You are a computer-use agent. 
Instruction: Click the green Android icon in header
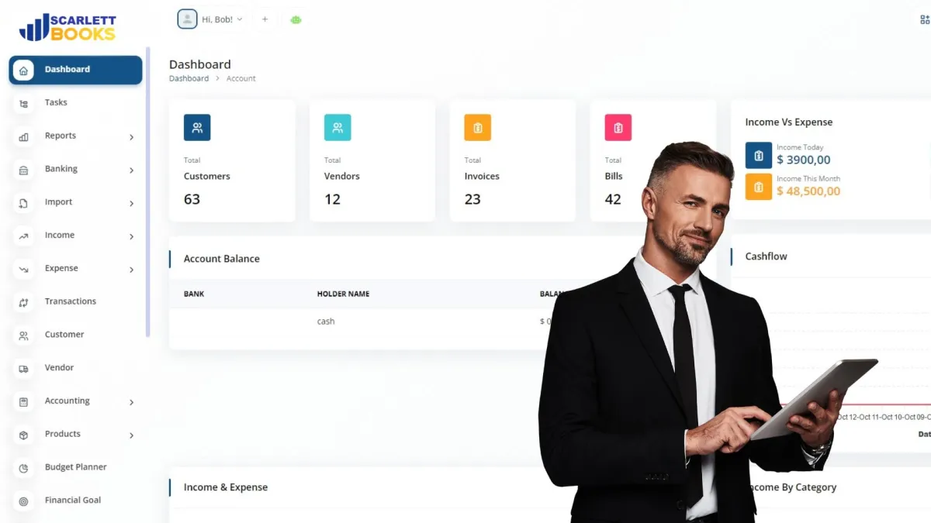(x=296, y=19)
